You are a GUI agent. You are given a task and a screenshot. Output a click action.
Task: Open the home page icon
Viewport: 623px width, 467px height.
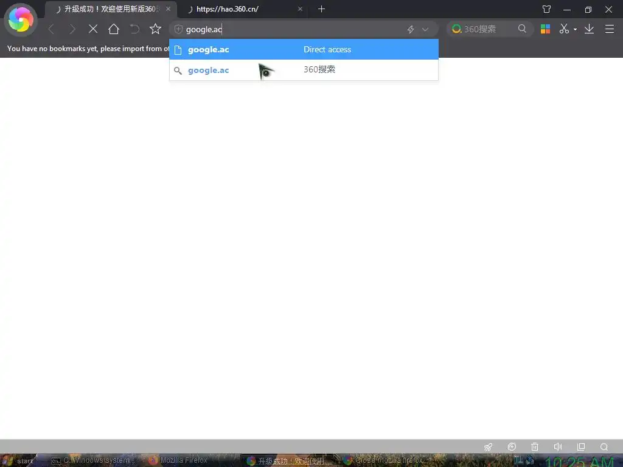coord(114,29)
